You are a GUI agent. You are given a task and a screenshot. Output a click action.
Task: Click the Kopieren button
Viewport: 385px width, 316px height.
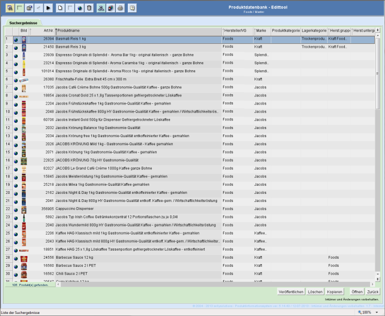334,291
